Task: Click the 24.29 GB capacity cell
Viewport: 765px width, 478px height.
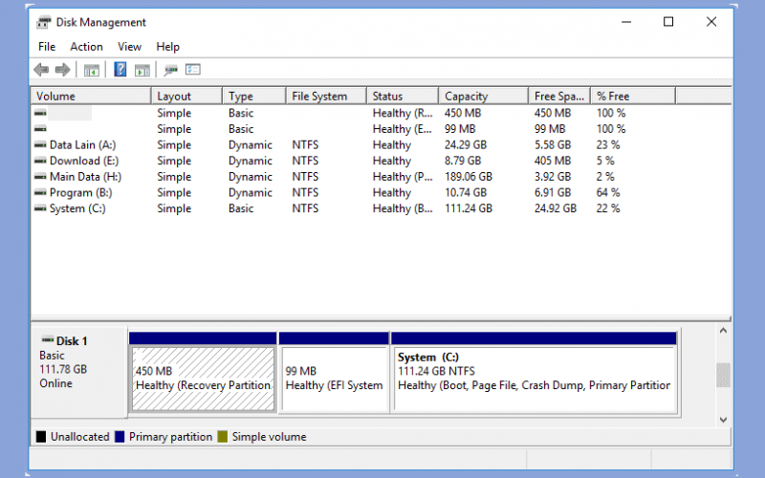Action: [466, 145]
